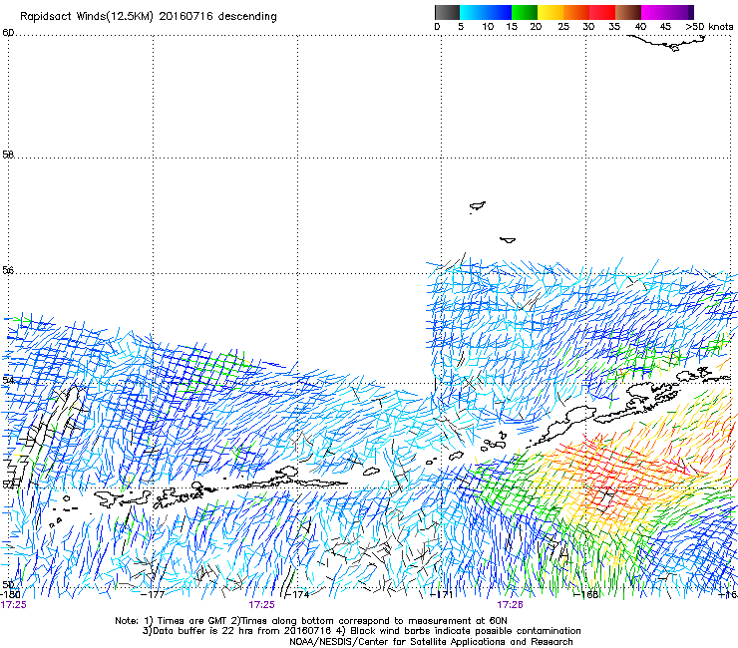Viewport: 738px width, 648px height.
Task: Select longitude label '-171'
Action: [x=442, y=594]
